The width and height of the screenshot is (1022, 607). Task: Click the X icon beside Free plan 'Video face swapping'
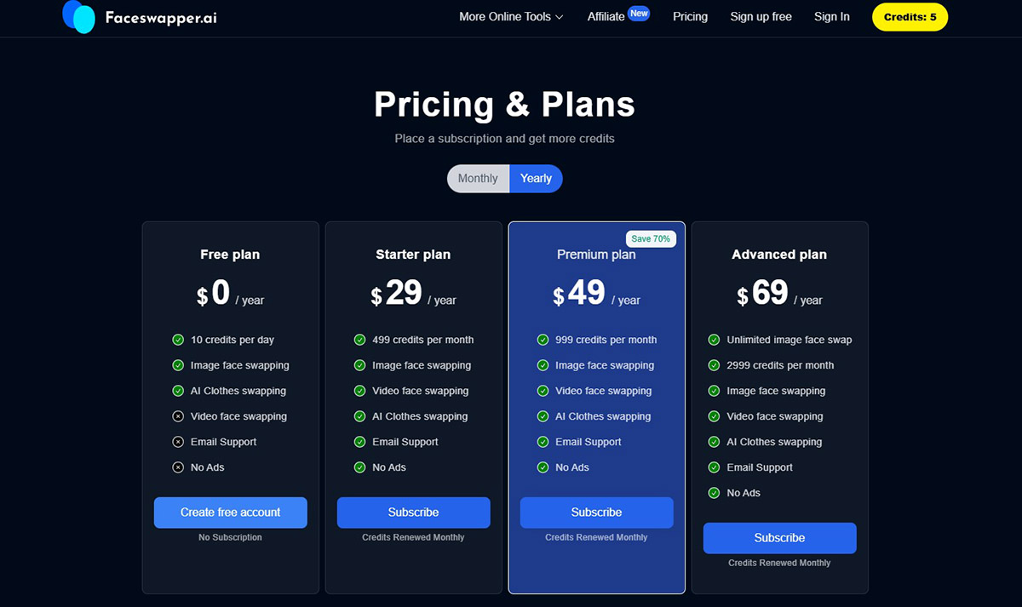point(178,416)
